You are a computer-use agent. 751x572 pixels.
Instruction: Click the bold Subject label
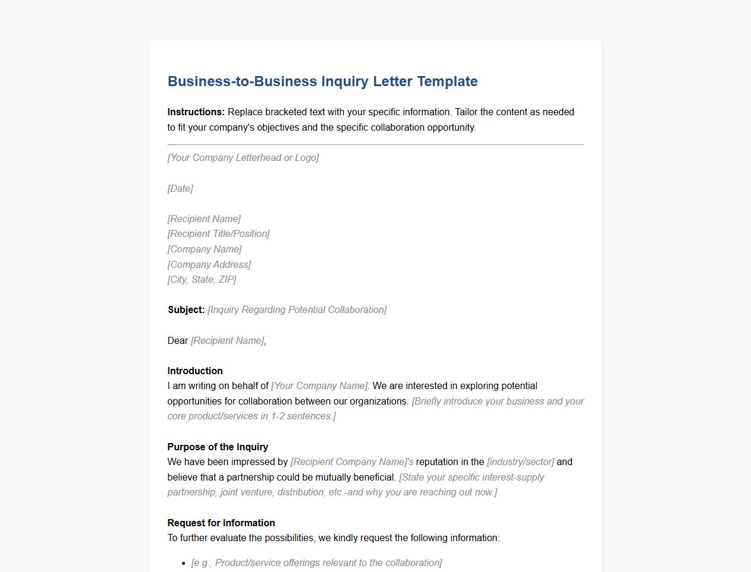[x=186, y=310]
